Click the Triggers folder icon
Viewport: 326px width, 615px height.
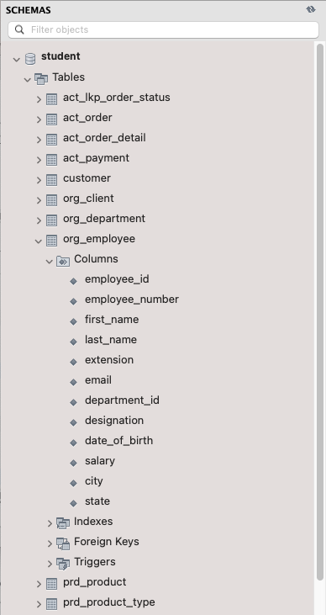[63, 564]
